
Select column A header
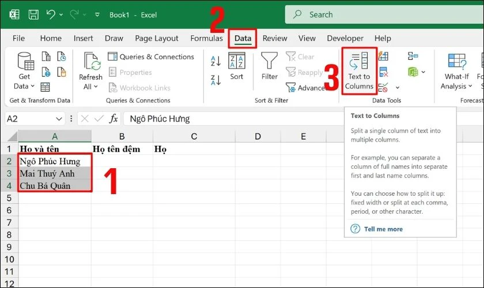pos(55,136)
